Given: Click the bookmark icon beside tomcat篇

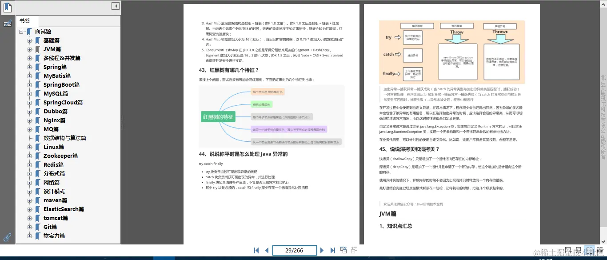Looking at the screenshot, I should point(38,218).
